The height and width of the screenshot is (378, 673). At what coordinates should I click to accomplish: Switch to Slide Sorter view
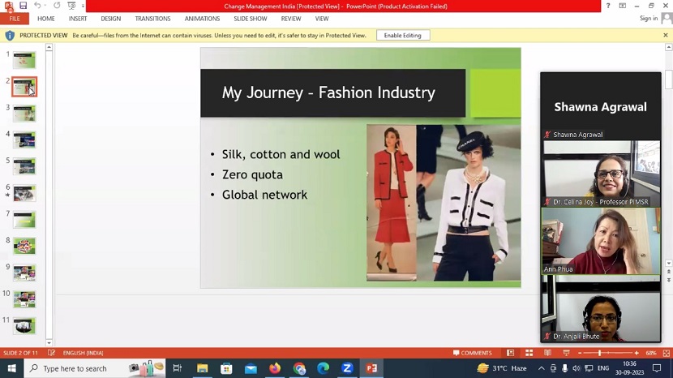[529, 353]
